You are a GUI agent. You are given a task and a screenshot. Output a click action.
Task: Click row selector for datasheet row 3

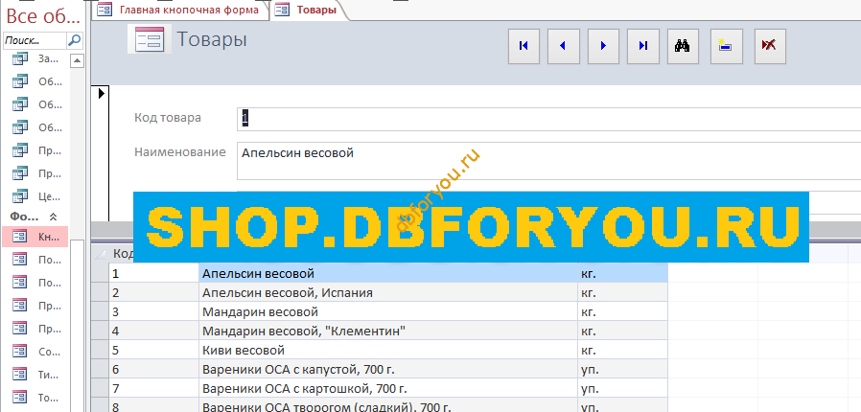(101, 311)
